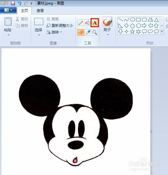Expand the shapes gallery (more arrow)
The height and width of the screenshot is (175, 168).
tap(162, 32)
